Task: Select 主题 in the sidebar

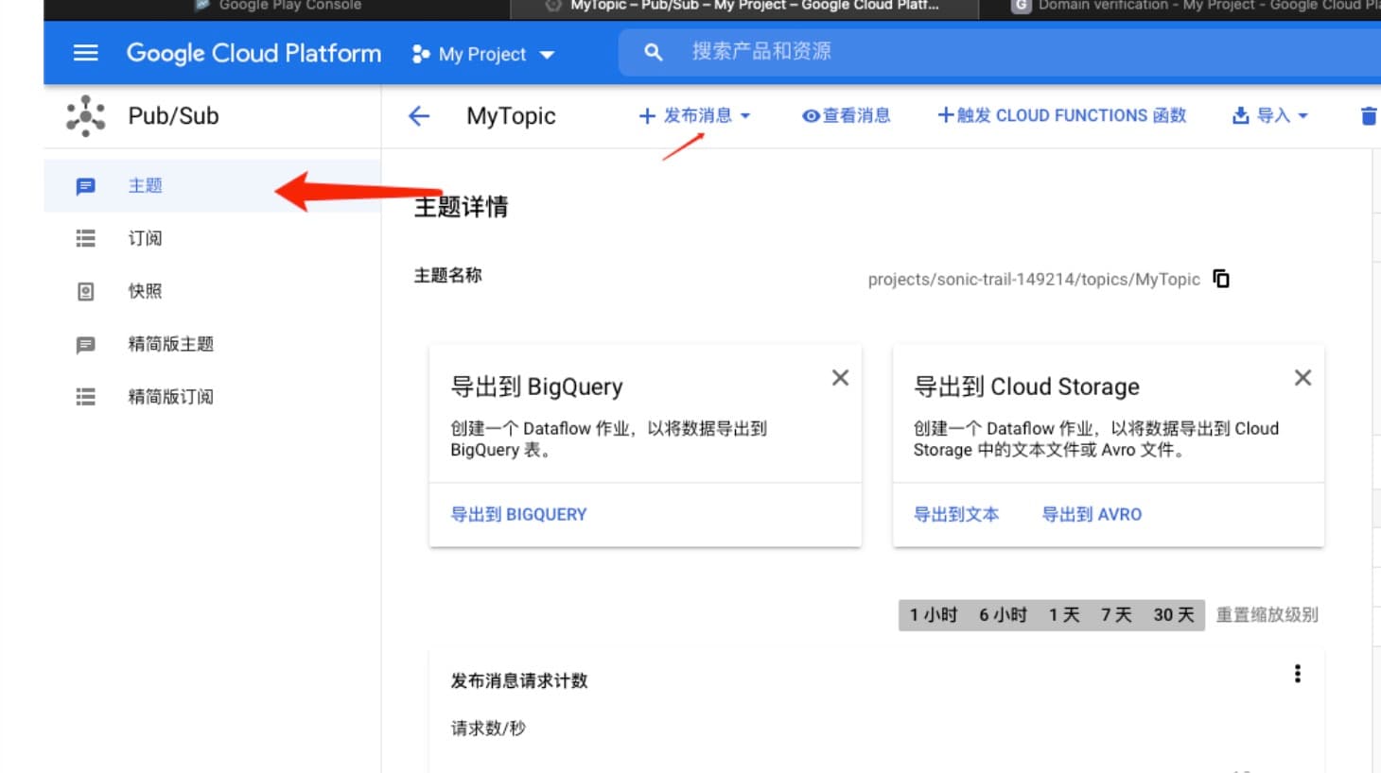Action: 213,185
